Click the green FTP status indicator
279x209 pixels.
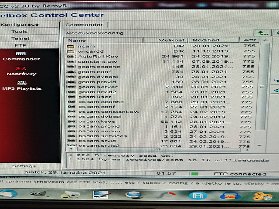[194, 174]
